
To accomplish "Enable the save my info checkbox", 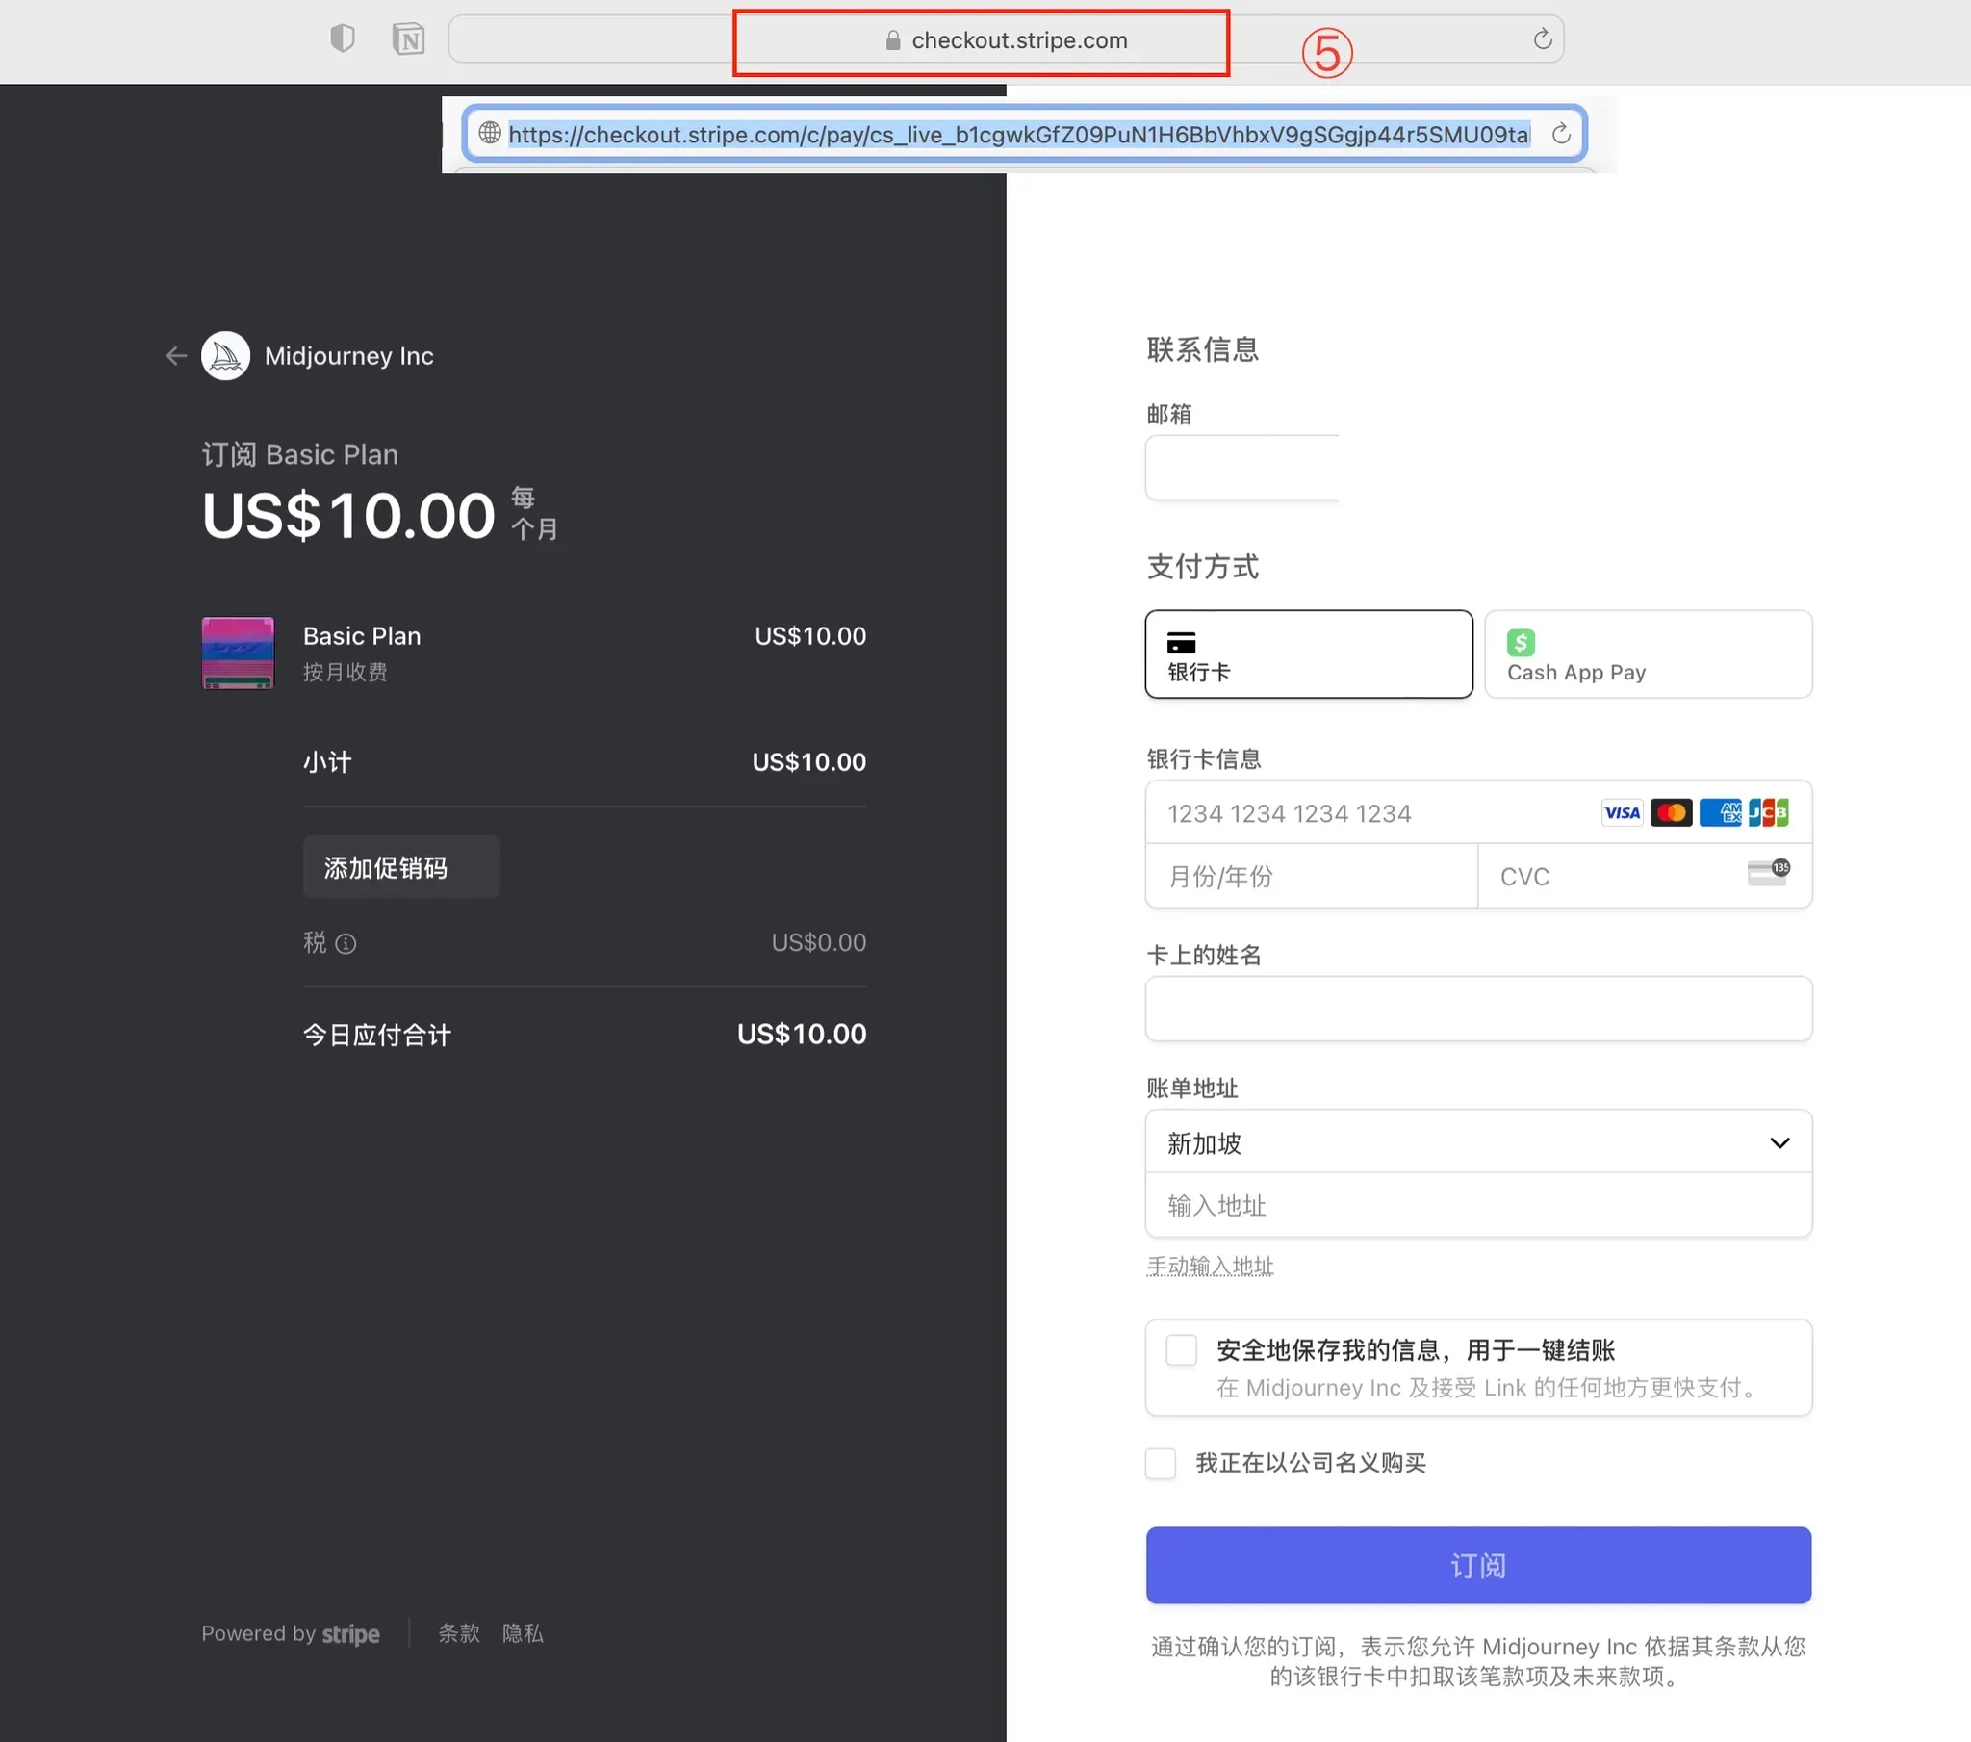I will 1180,1350.
